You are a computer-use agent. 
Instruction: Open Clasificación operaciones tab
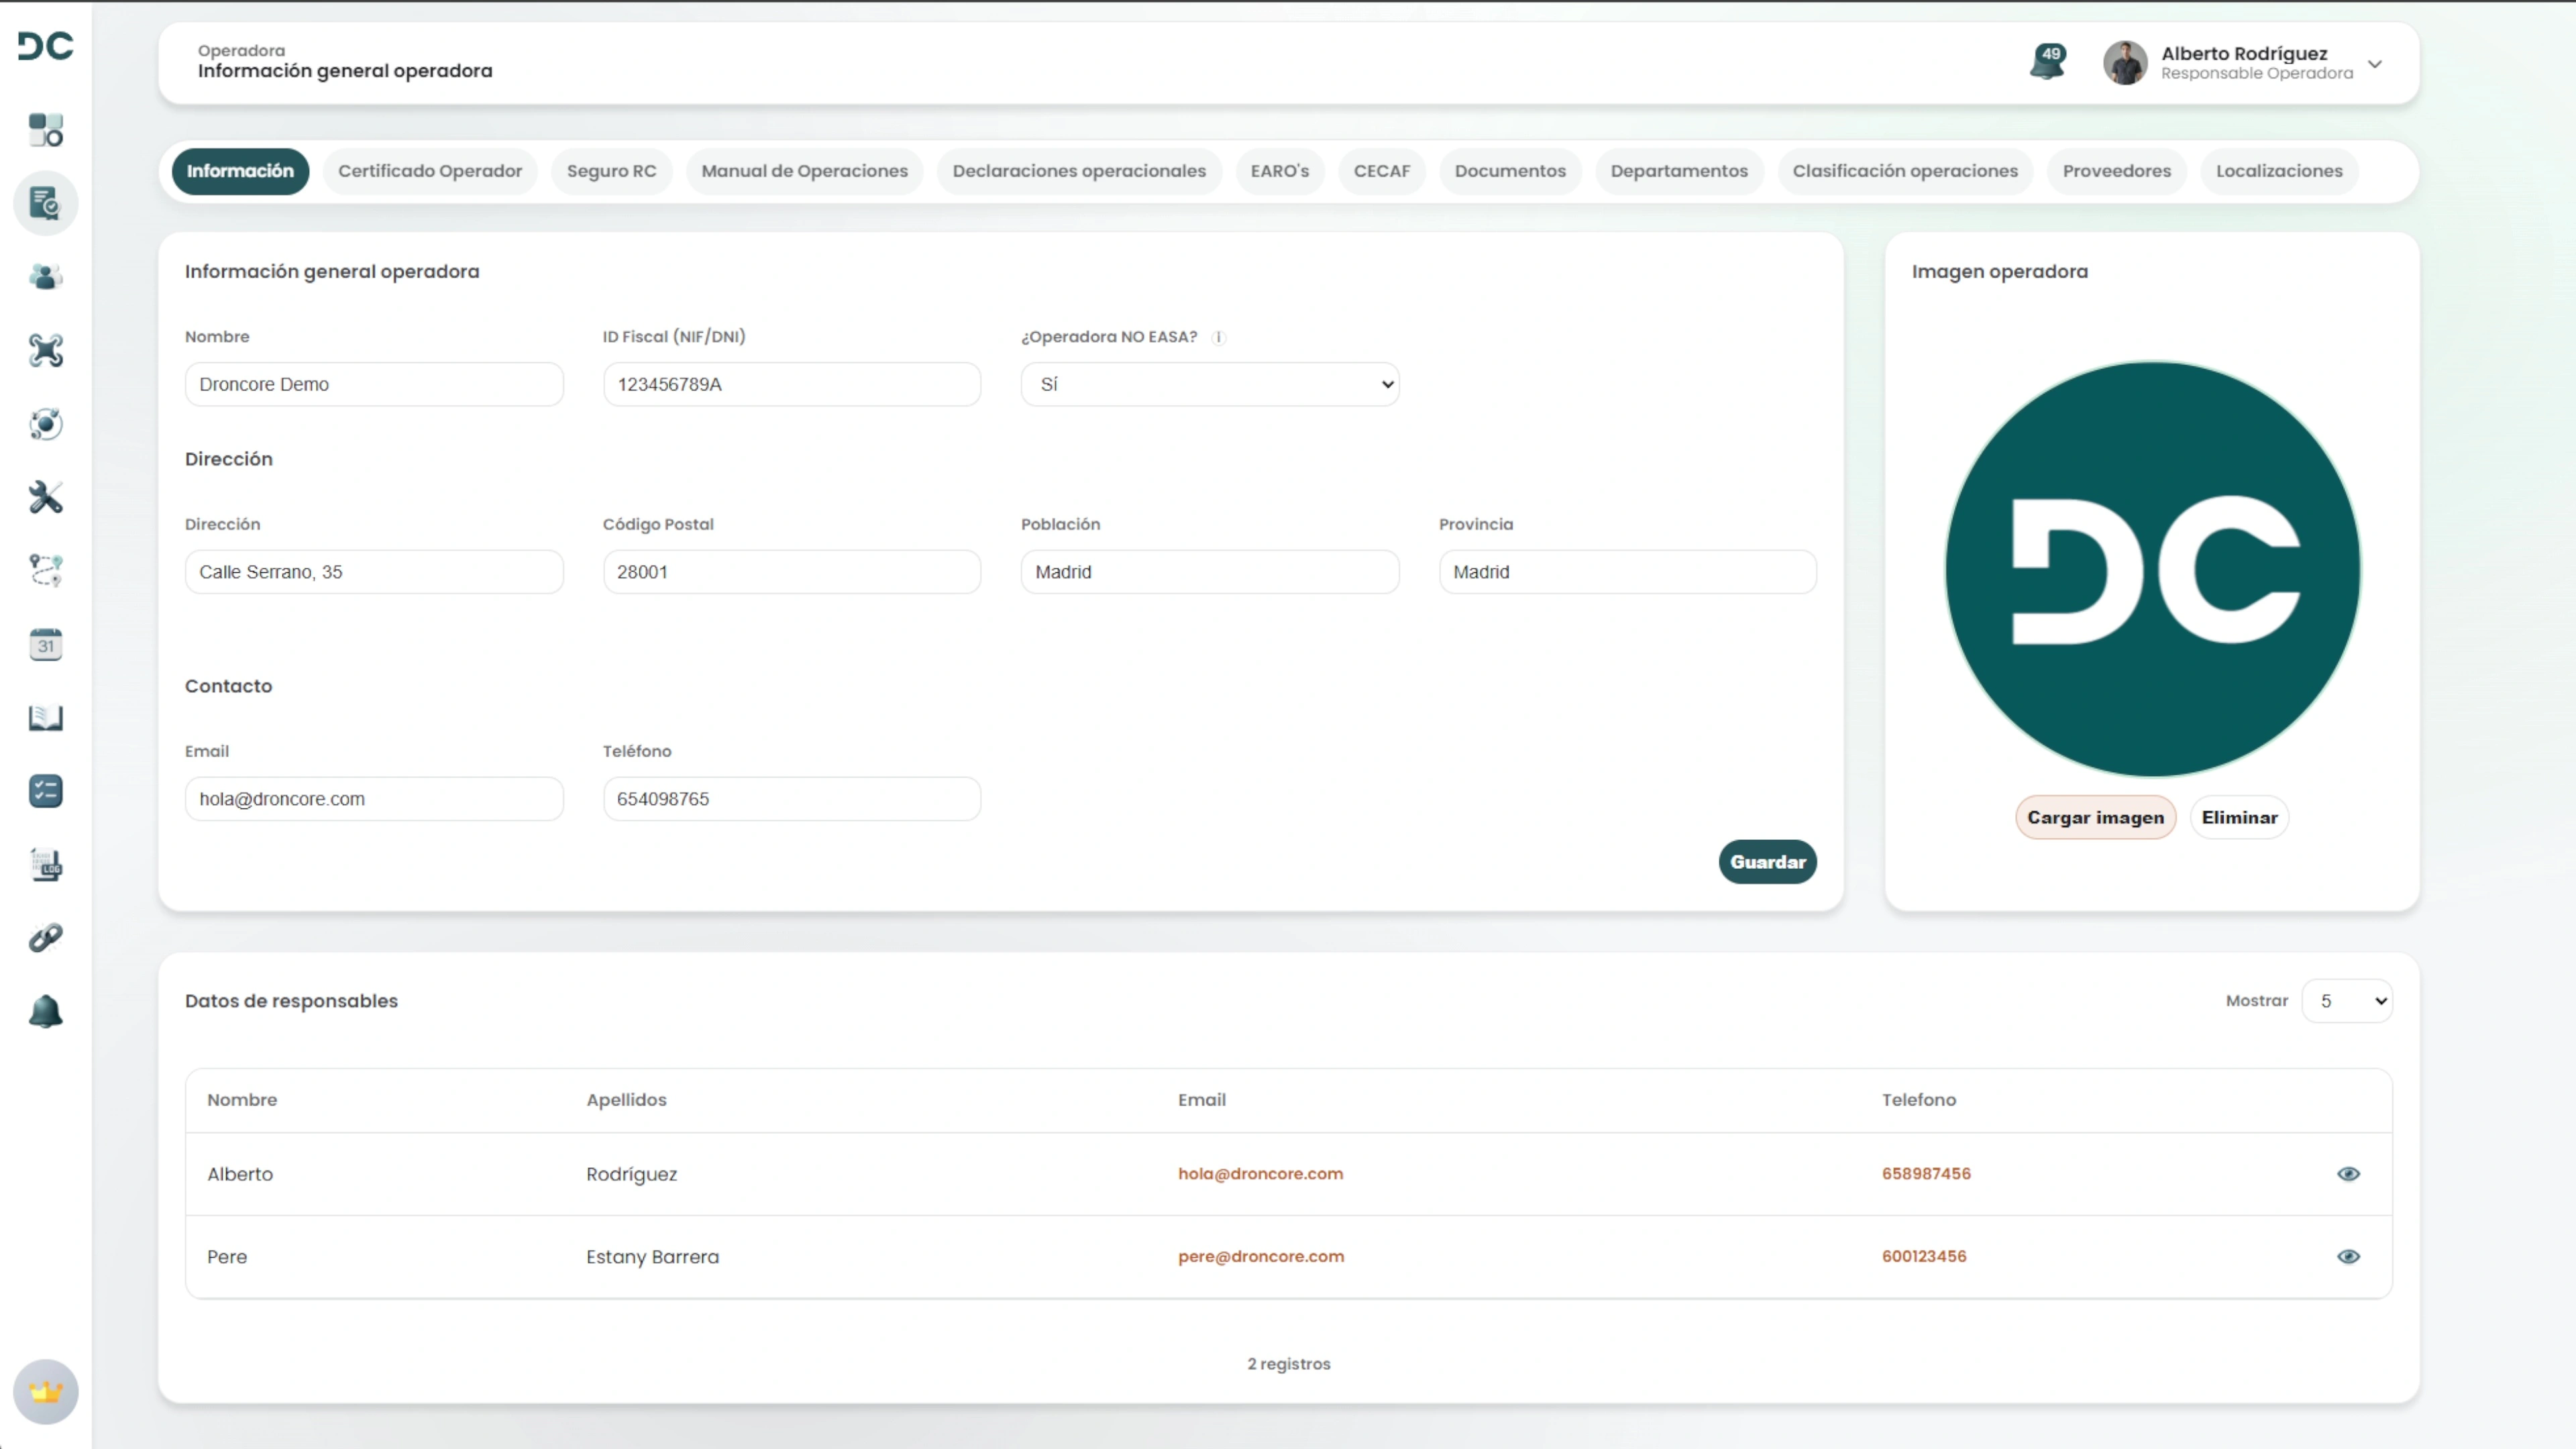1905,171
